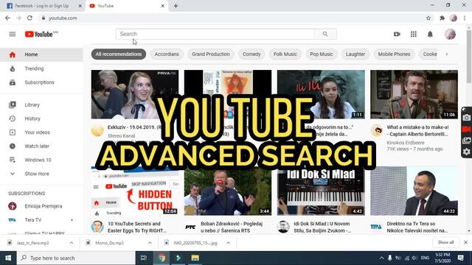Select the Accordians chip
Image resolution: width=472 pixels, height=265 pixels.
pyautogui.click(x=167, y=54)
